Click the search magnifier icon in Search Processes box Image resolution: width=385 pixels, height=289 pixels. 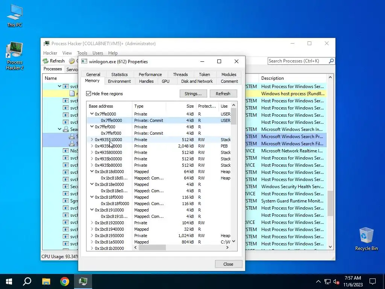tap(331, 61)
